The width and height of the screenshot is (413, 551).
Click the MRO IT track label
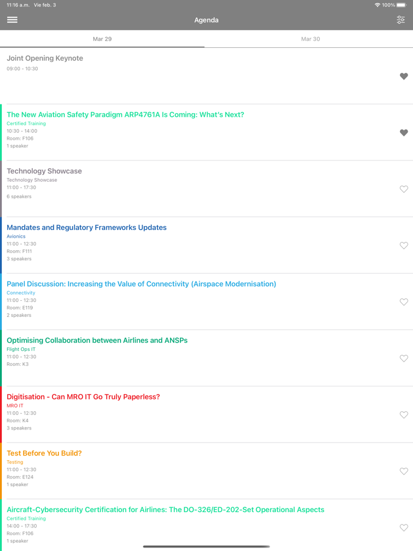[15, 405]
